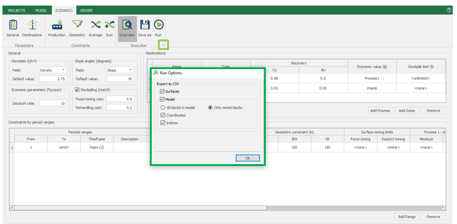Open the General parameters icon
This screenshot has height=224, width=457.
coord(12,25)
